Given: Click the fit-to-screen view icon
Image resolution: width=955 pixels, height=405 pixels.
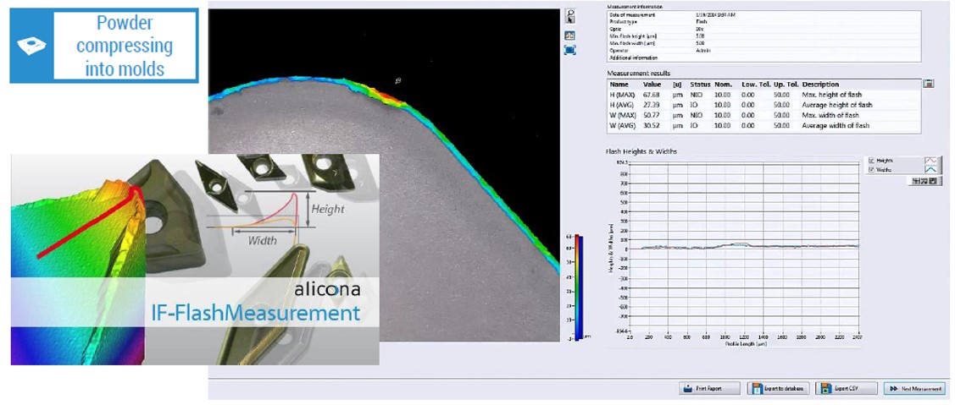Looking at the screenshot, I should tap(570, 50).
